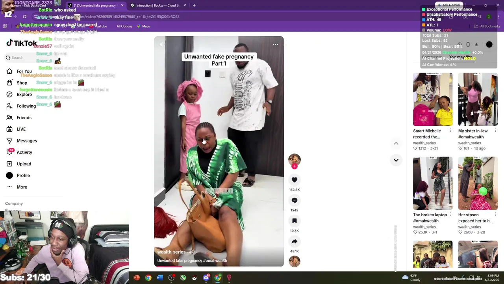The width and height of the screenshot is (504, 284).
Task: Open the Friends page
Action: 19,118
